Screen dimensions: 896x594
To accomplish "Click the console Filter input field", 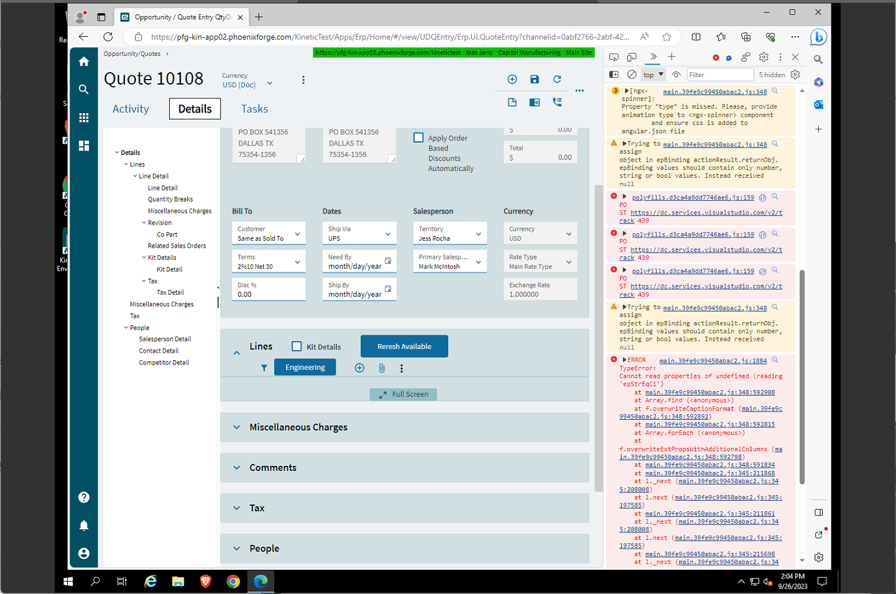I will click(720, 75).
